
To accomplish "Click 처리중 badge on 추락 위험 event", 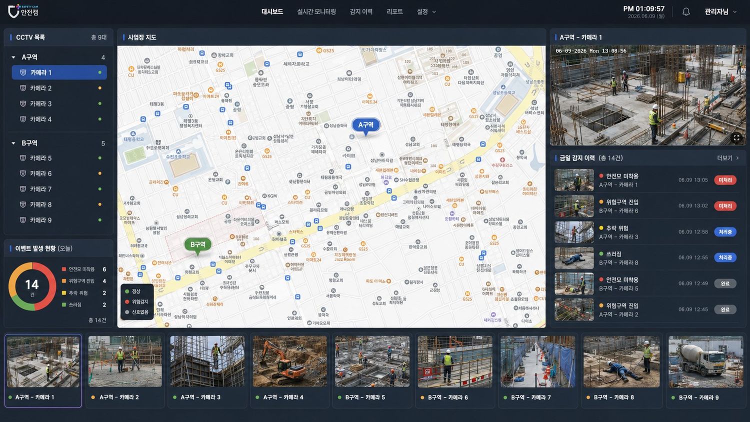I will pos(725,232).
